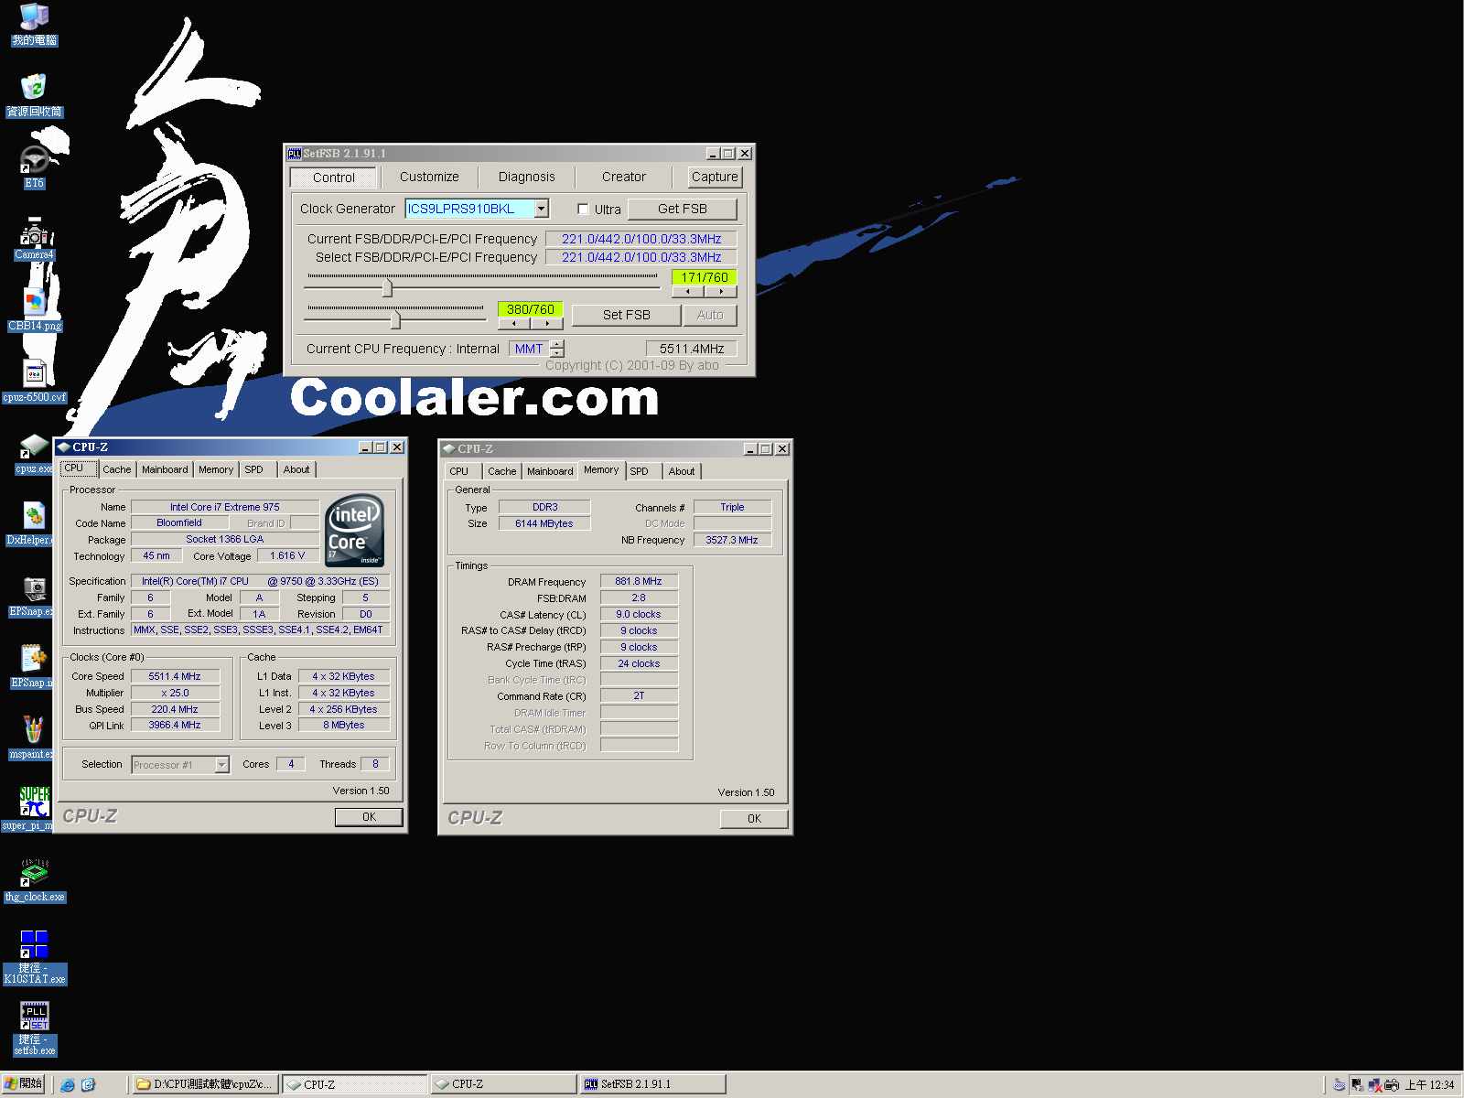Screen dimensions: 1464x1098
Task: Click the SetFSB title bar PLL icon
Action: click(295, 153)
